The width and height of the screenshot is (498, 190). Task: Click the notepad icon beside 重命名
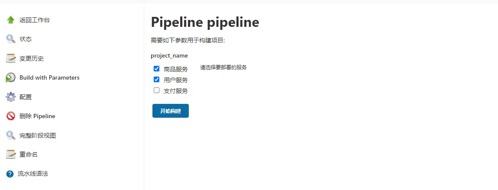pos(10,155)
